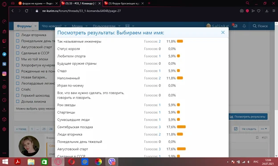
Task: Check the 'Горький шоколад' option
Action: [17, 95]
